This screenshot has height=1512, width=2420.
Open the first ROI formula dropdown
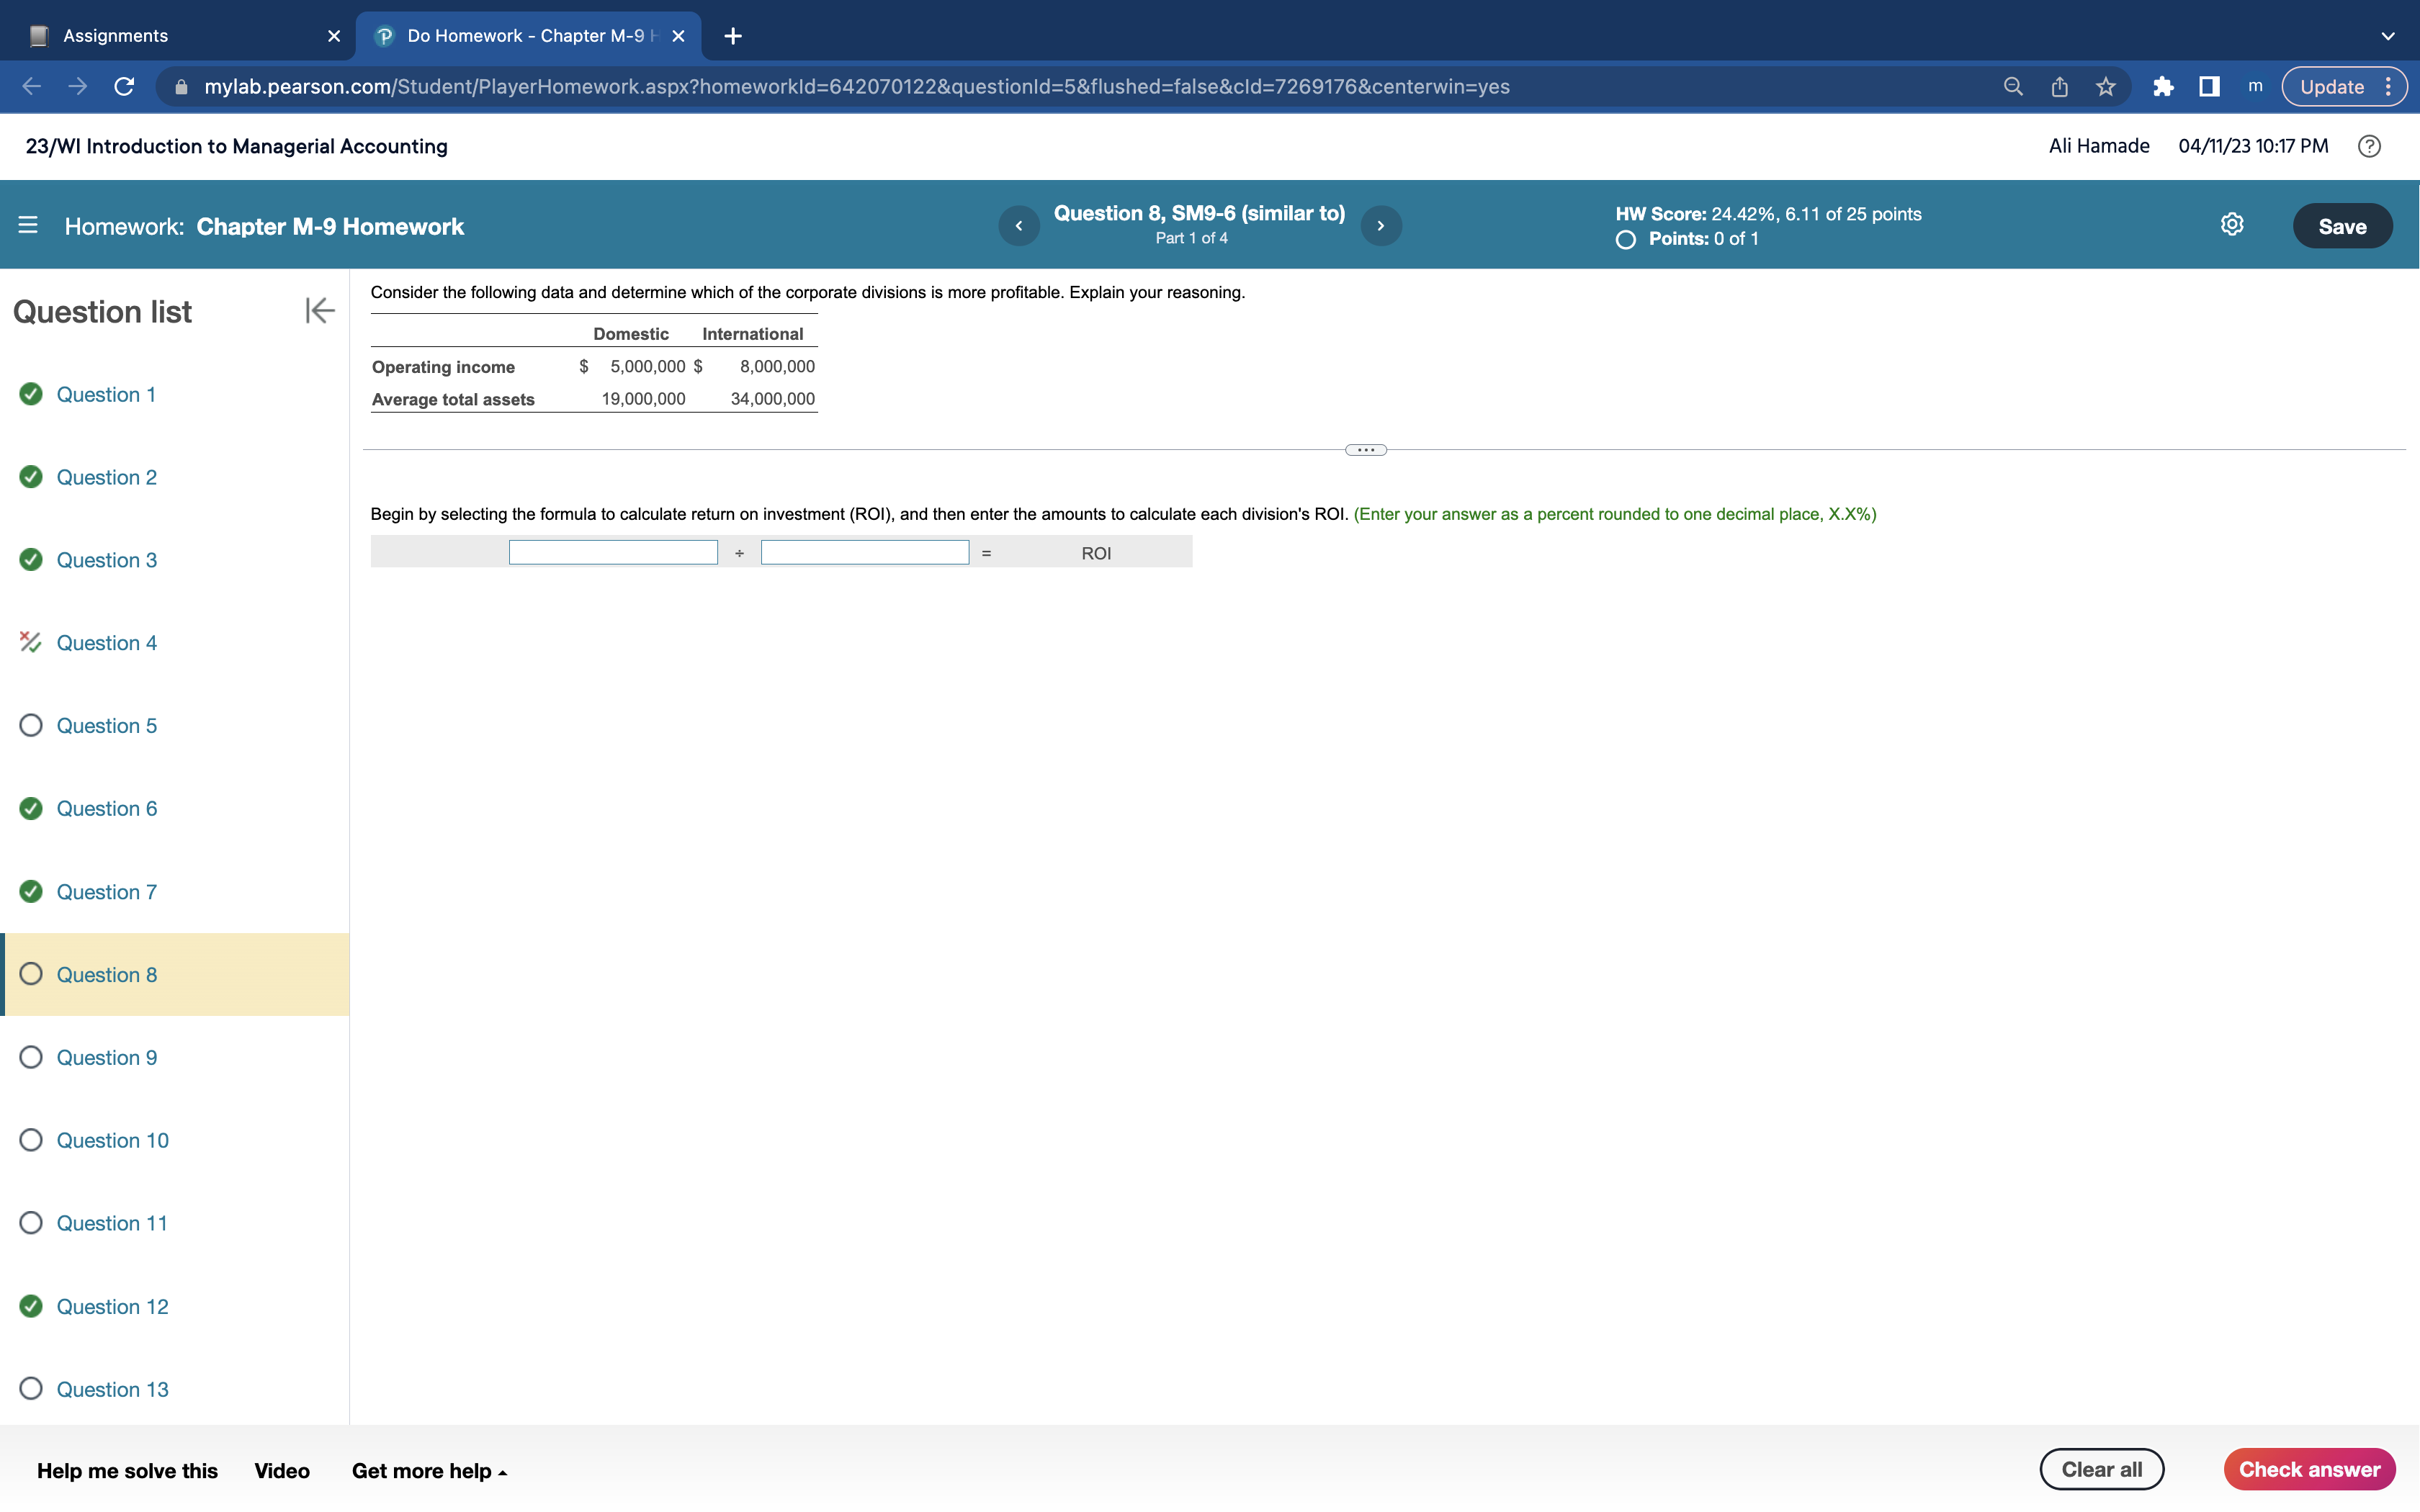(x=613, y=553)
